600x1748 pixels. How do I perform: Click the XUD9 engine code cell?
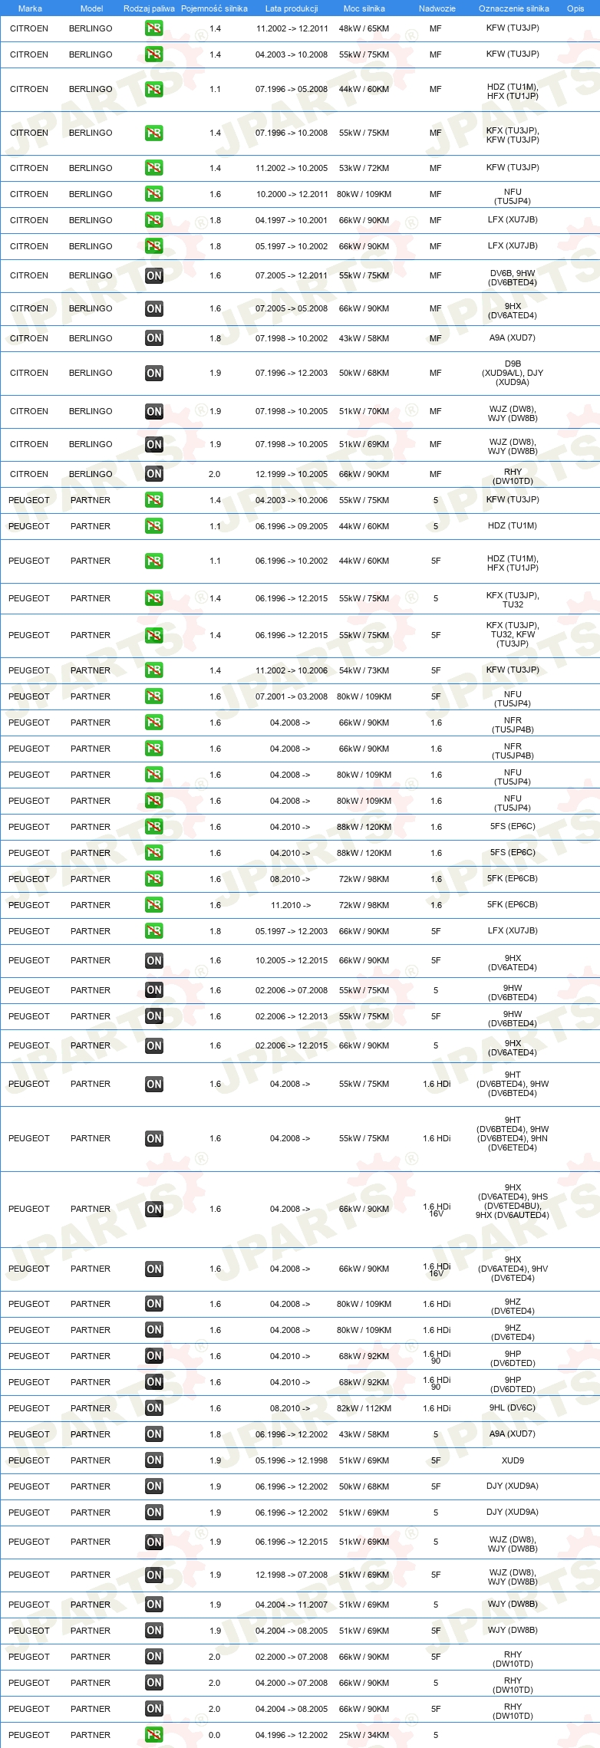coord(513,1460)
